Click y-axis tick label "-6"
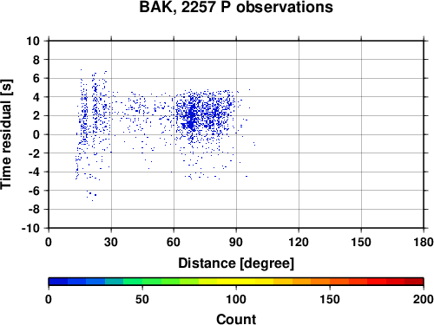 (34, 191)
